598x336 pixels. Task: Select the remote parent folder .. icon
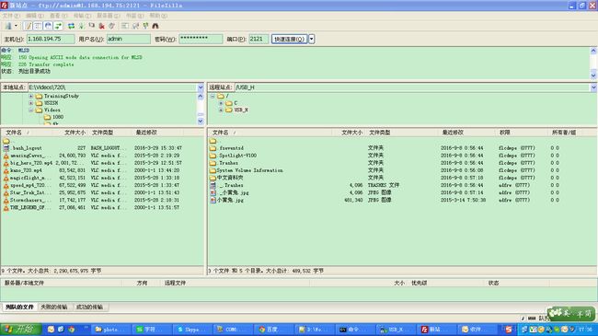213,141
